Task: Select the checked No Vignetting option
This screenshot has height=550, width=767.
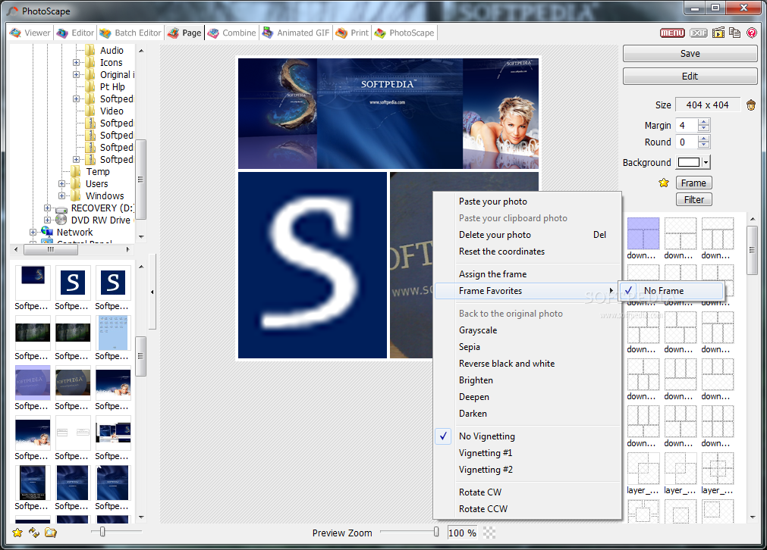Action: pos(486,436)
